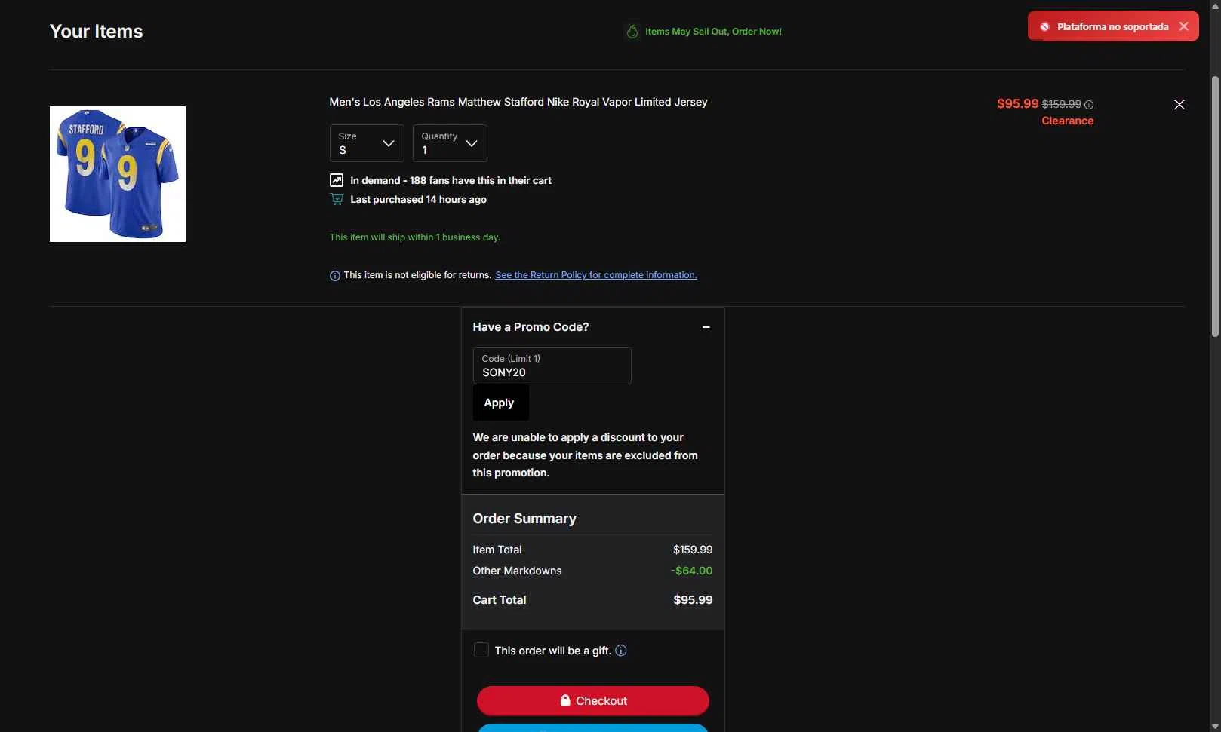Click 'This item will ship within 1 business day.'
This screenshot has height=732, width=1221.
click(414, 237)
